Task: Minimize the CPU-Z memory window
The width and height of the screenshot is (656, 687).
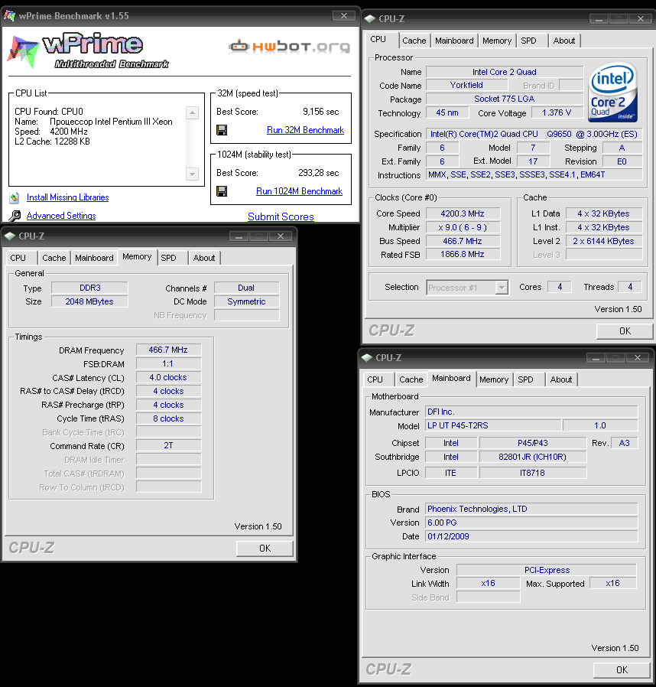Action: pyautogui.click(x=239, y=236)
